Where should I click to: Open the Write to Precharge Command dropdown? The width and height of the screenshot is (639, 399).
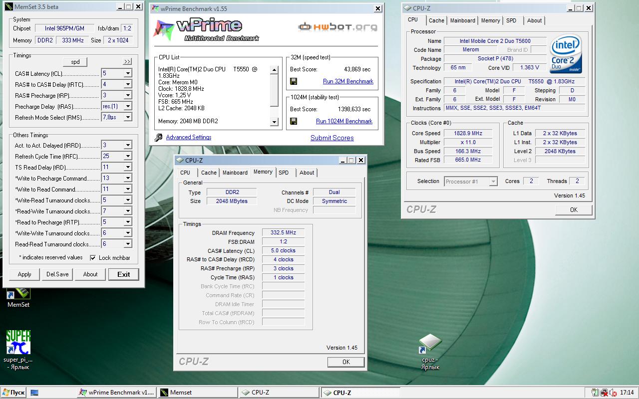[x=128, y=178]
